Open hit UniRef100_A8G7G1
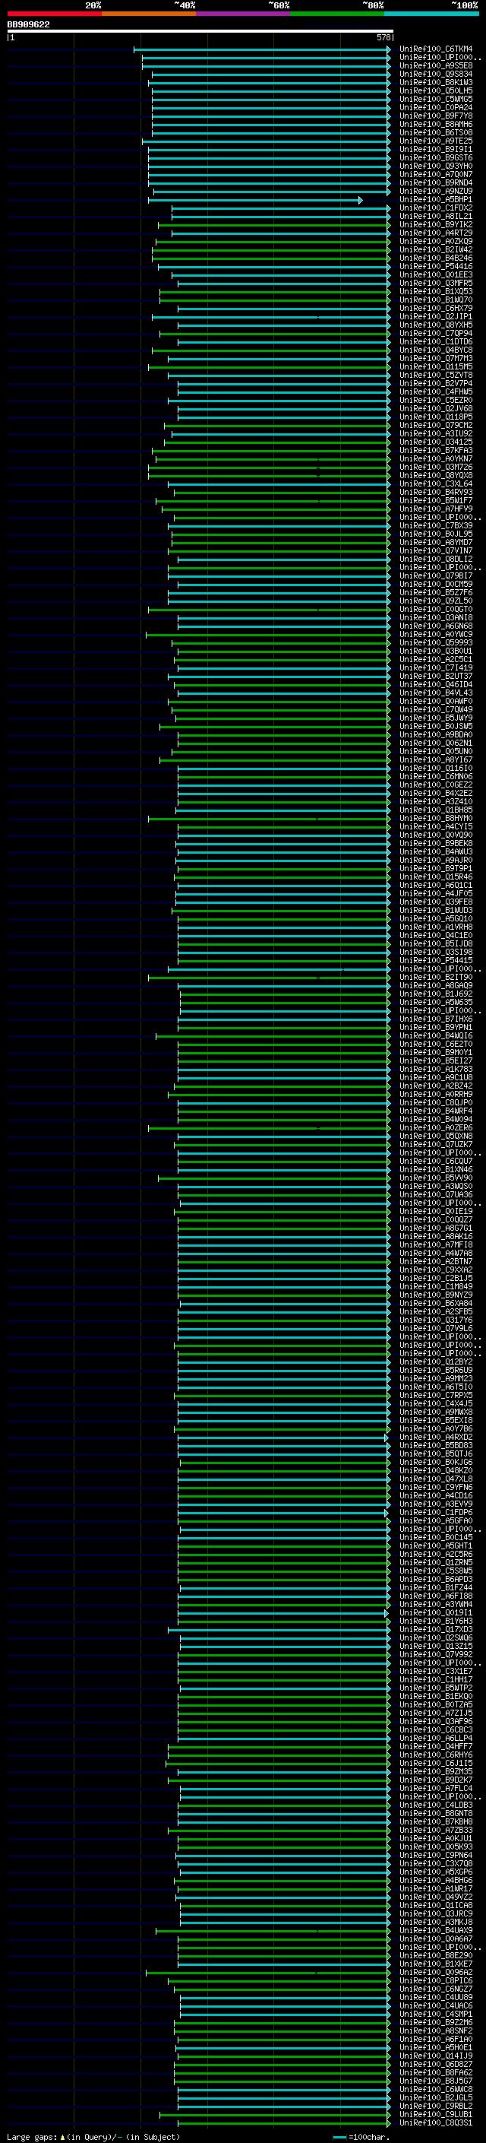486x2143 pixels. (436, 1228)
